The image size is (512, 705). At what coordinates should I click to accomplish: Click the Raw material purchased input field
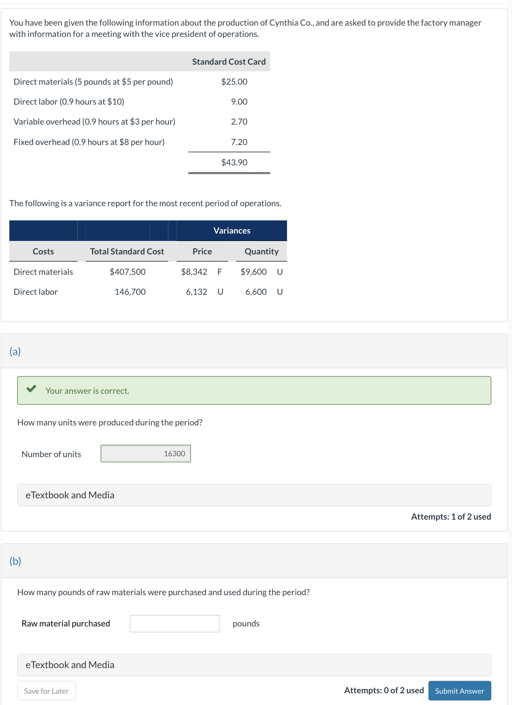(x=175, y=623)
